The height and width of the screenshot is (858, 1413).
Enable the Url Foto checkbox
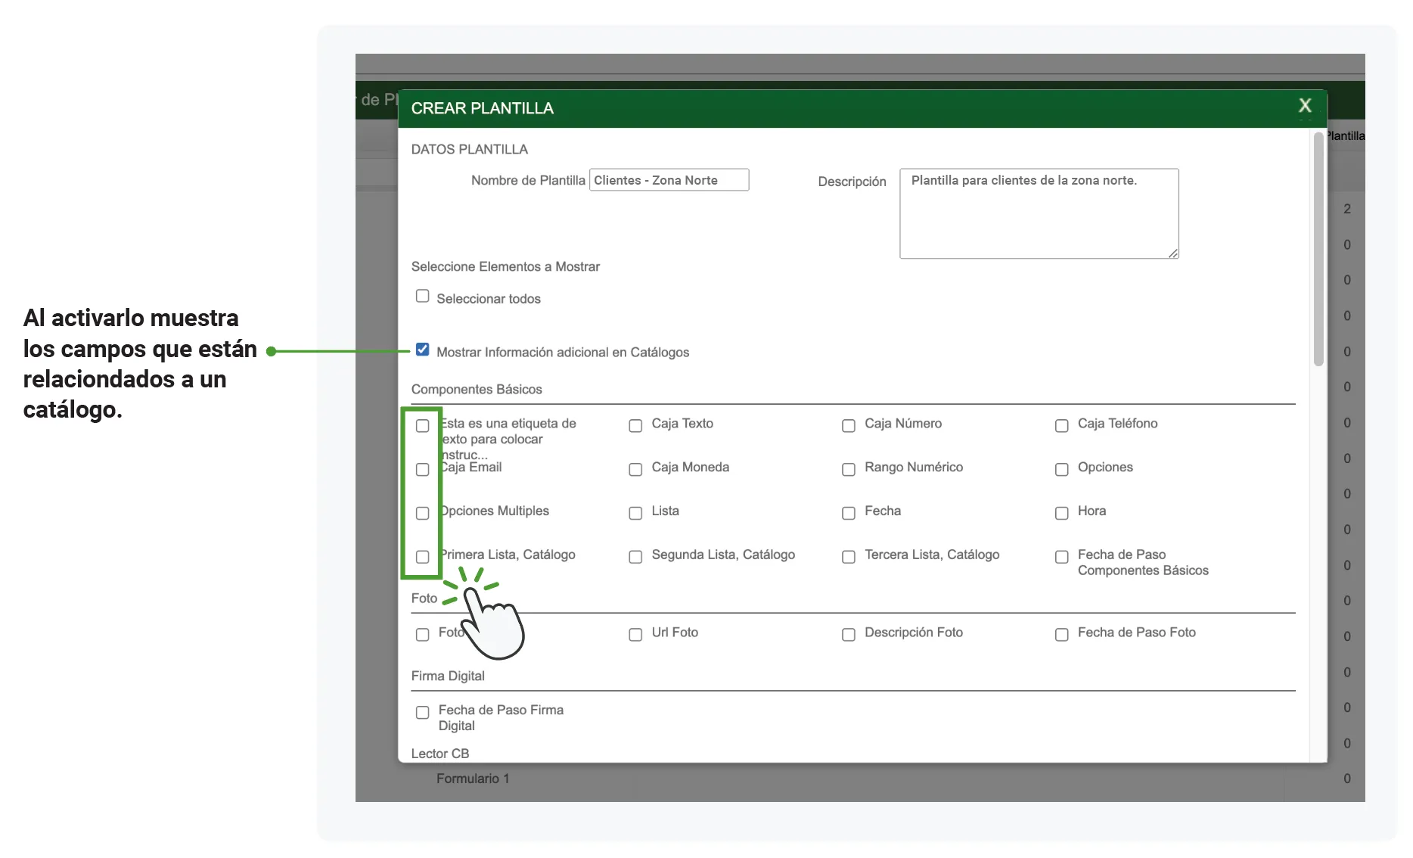(635, 635)
